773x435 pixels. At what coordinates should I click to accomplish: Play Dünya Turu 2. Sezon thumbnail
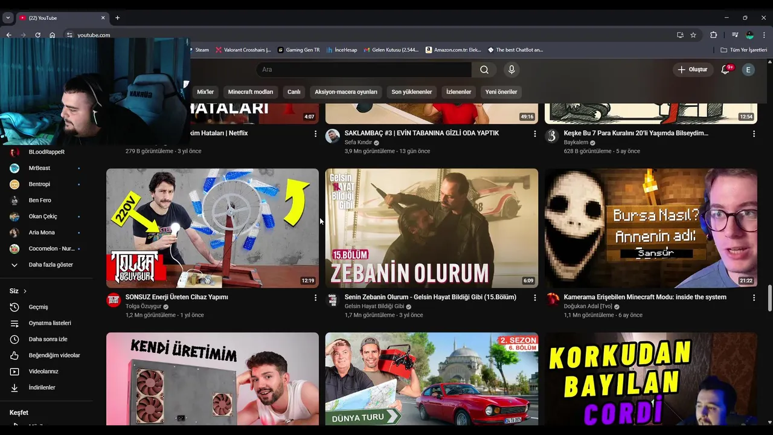pos(432,379)
